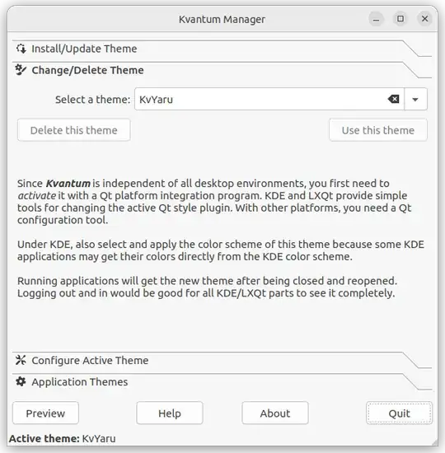The image size is (445, 453).
Task: Click the Select a theme label
Action: click(93, 100)
